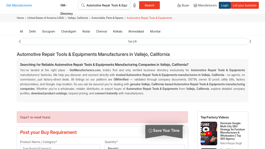Click the Buyer person icon
The width and height of the screenshot is (265, 149).
pyautogui.click(x=179, y=5)
